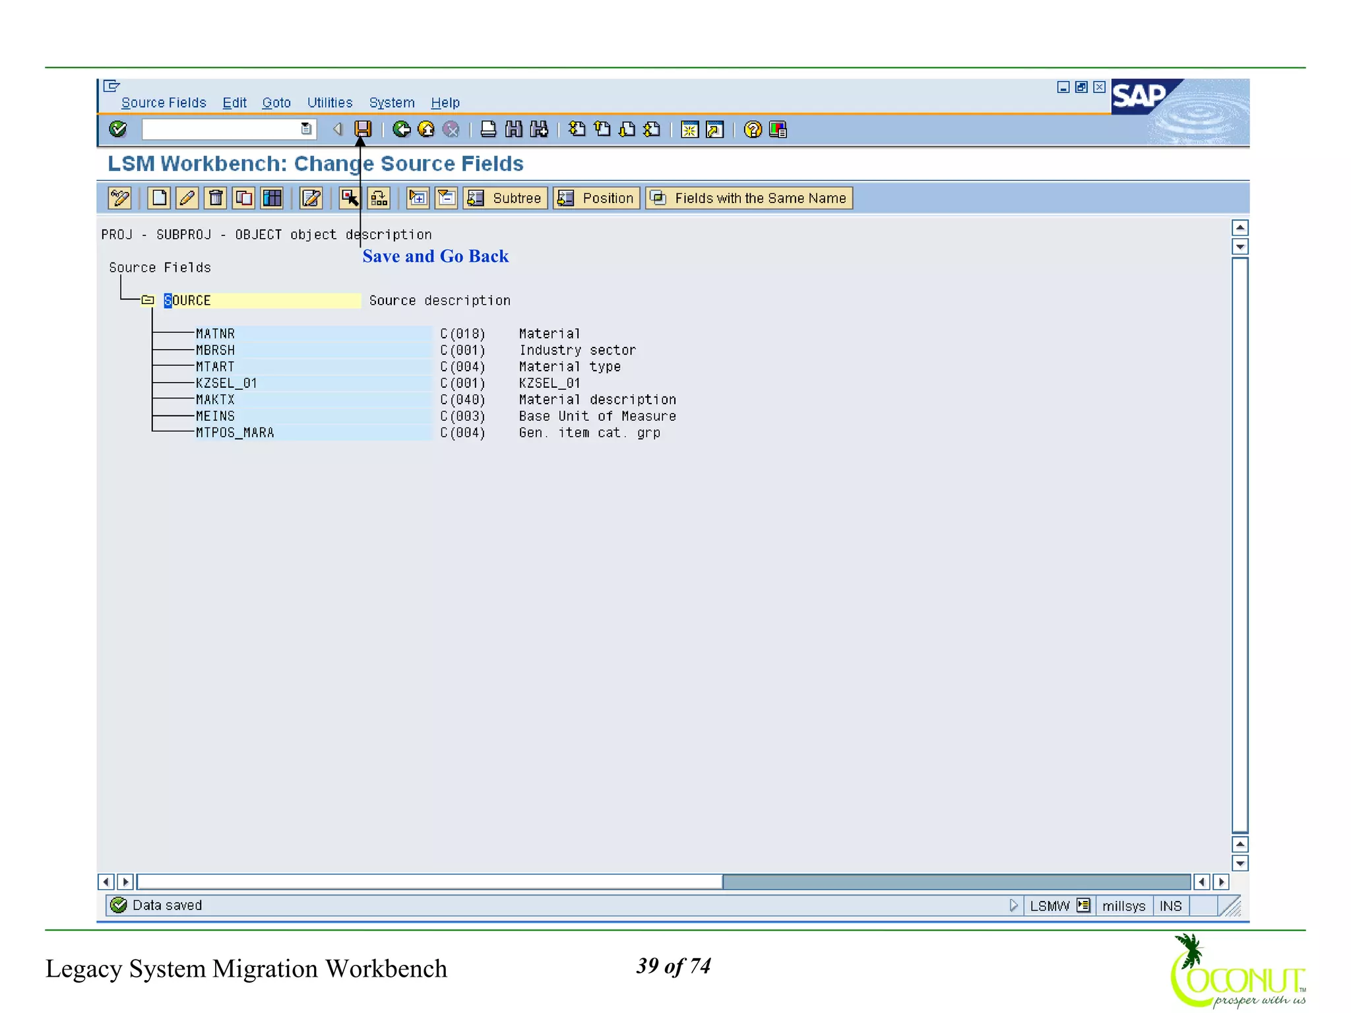Open the System menu
Image resolution: width=1351 pixels, height=1013 pixels.
pyautogui.click(x=392, y=103)
